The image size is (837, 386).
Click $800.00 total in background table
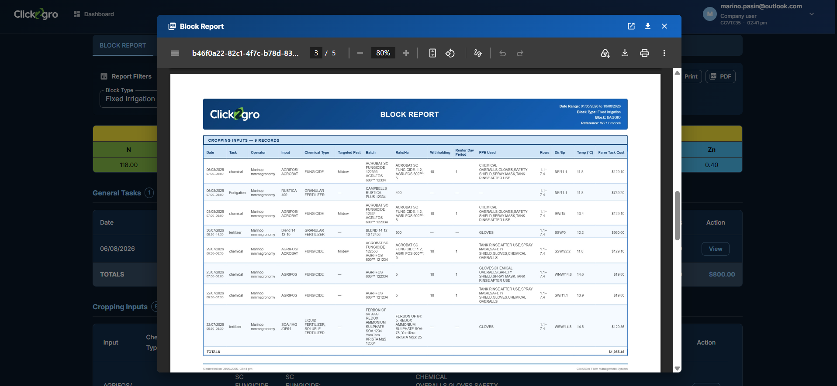click(x=722, y=274)
